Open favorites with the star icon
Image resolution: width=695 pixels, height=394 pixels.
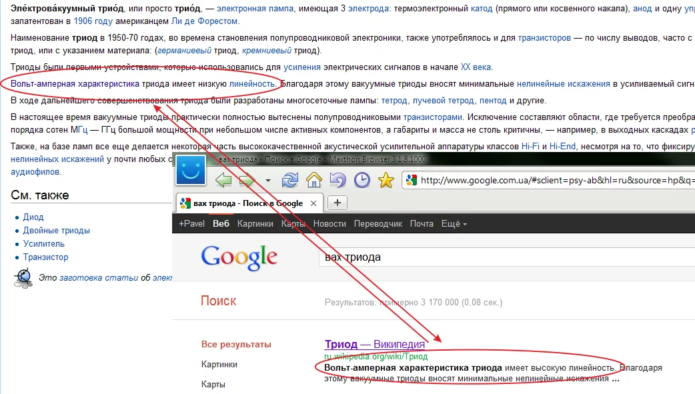[x=385, y=179]
